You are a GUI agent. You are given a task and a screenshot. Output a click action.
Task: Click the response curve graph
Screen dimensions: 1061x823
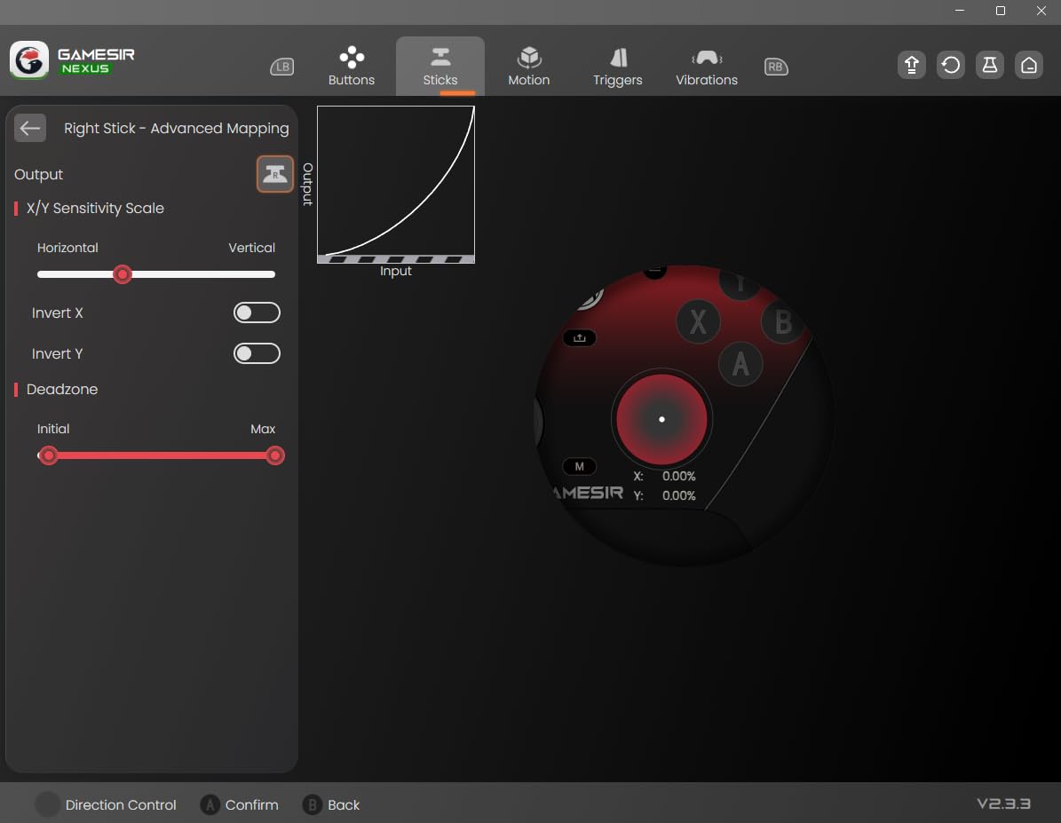(396, 181)
